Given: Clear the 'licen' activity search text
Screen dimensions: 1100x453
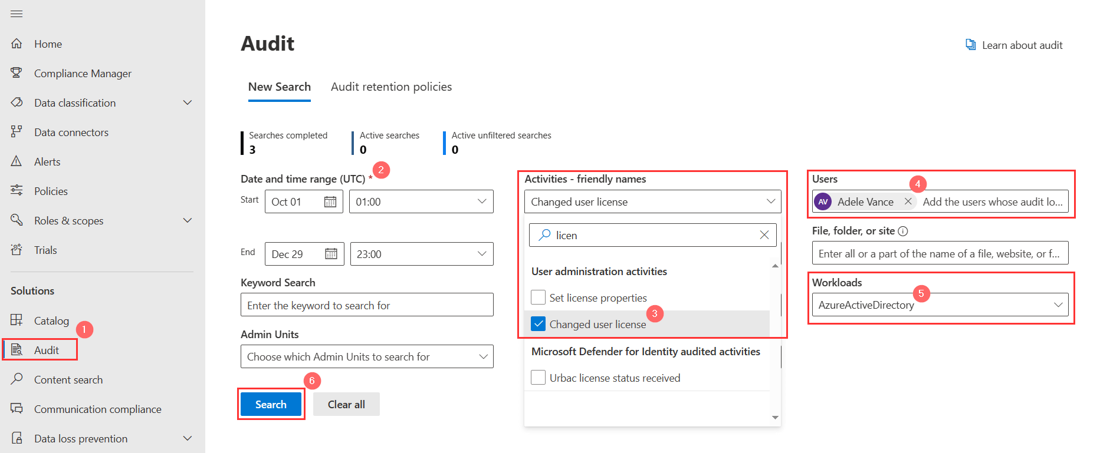Looking at the screenshot, I should pos(764,235).
